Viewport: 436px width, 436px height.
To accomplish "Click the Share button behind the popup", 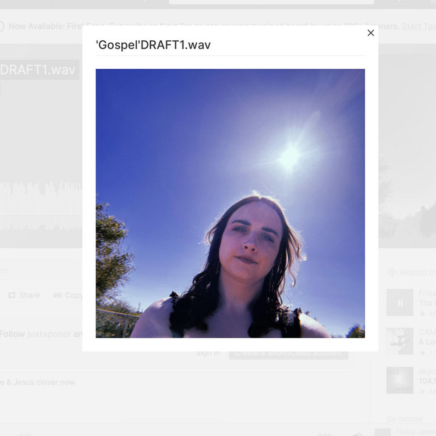I will click(24, 295).
